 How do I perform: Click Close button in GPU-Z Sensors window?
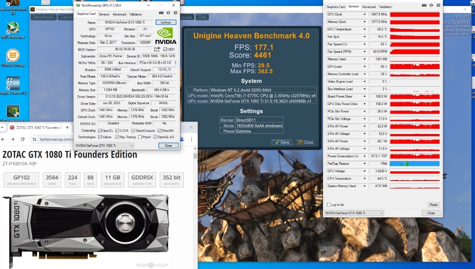pyautogui.click(x=431, y=213)
